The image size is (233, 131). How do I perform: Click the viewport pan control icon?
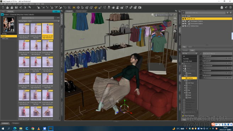point(175,21)
